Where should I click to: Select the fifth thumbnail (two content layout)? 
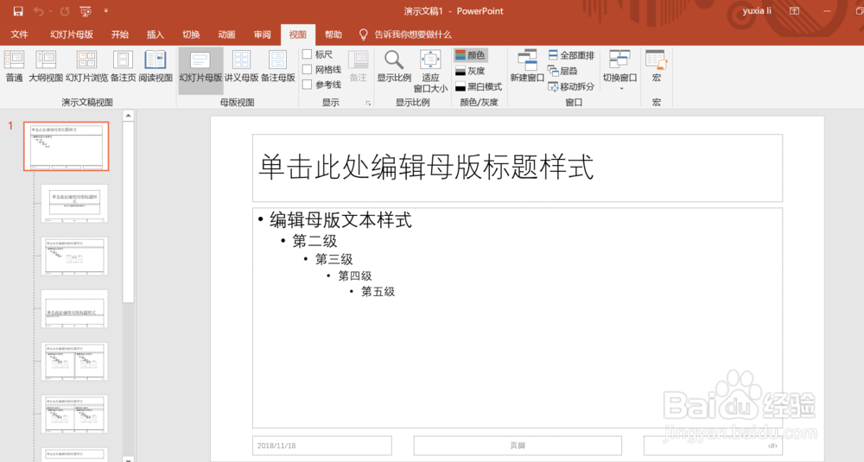tap(74, 361)
